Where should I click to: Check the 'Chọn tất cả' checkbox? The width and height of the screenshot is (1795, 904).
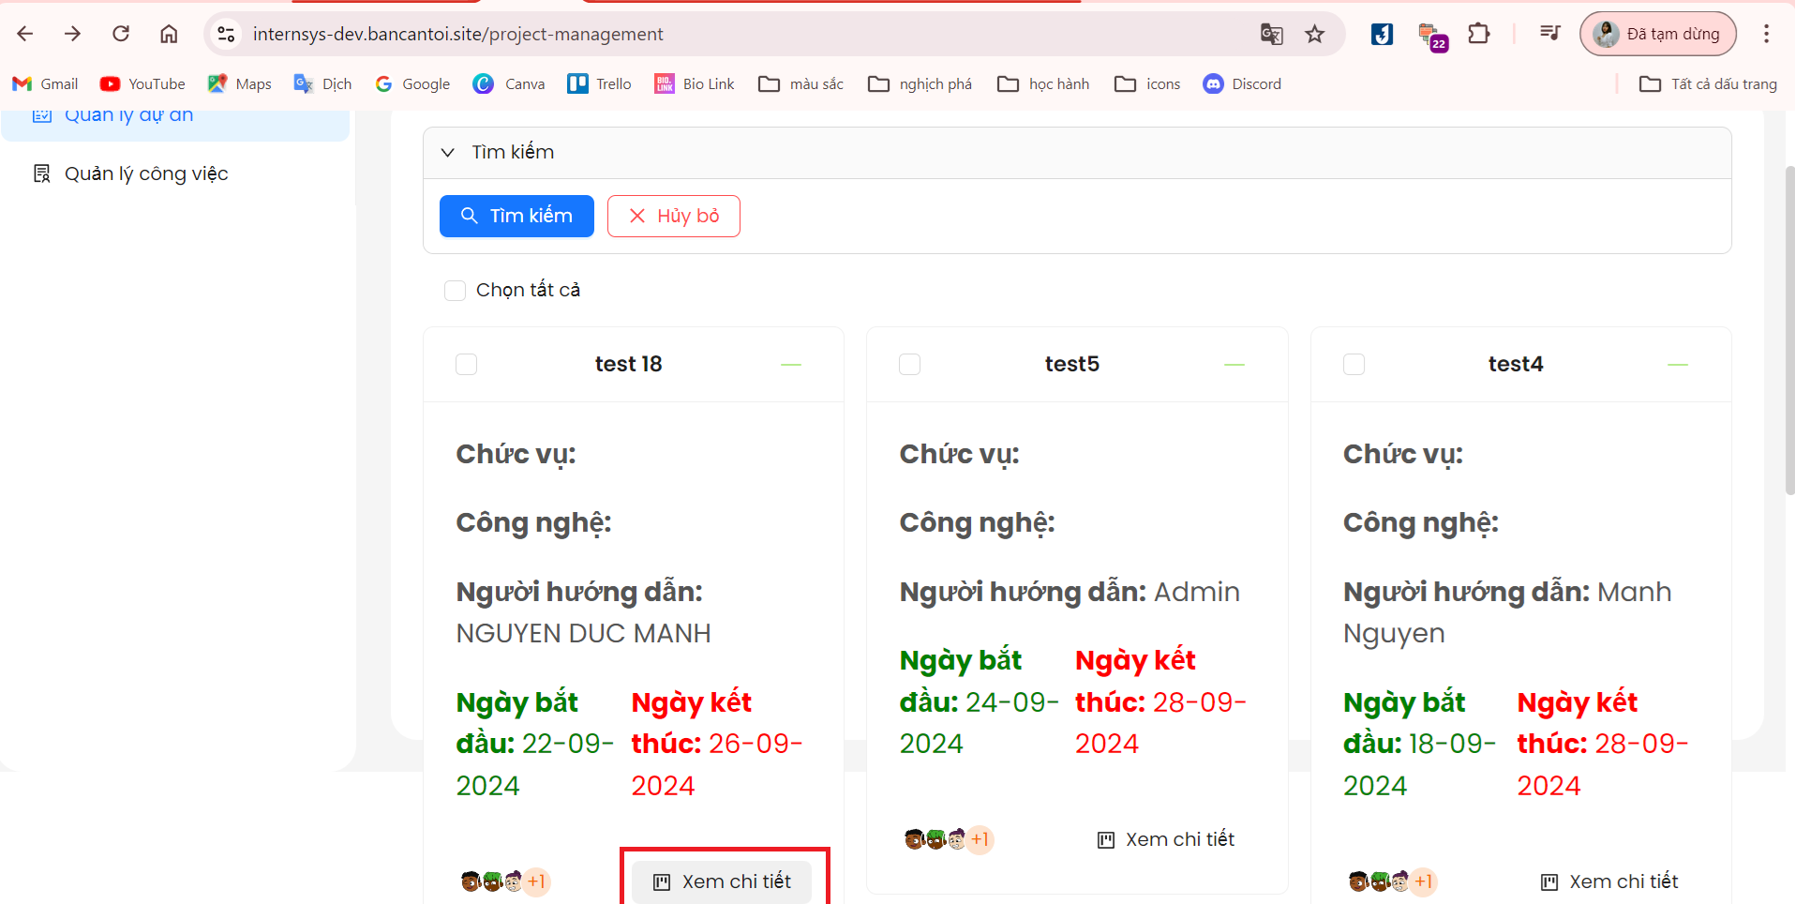(x=456, y=291)
